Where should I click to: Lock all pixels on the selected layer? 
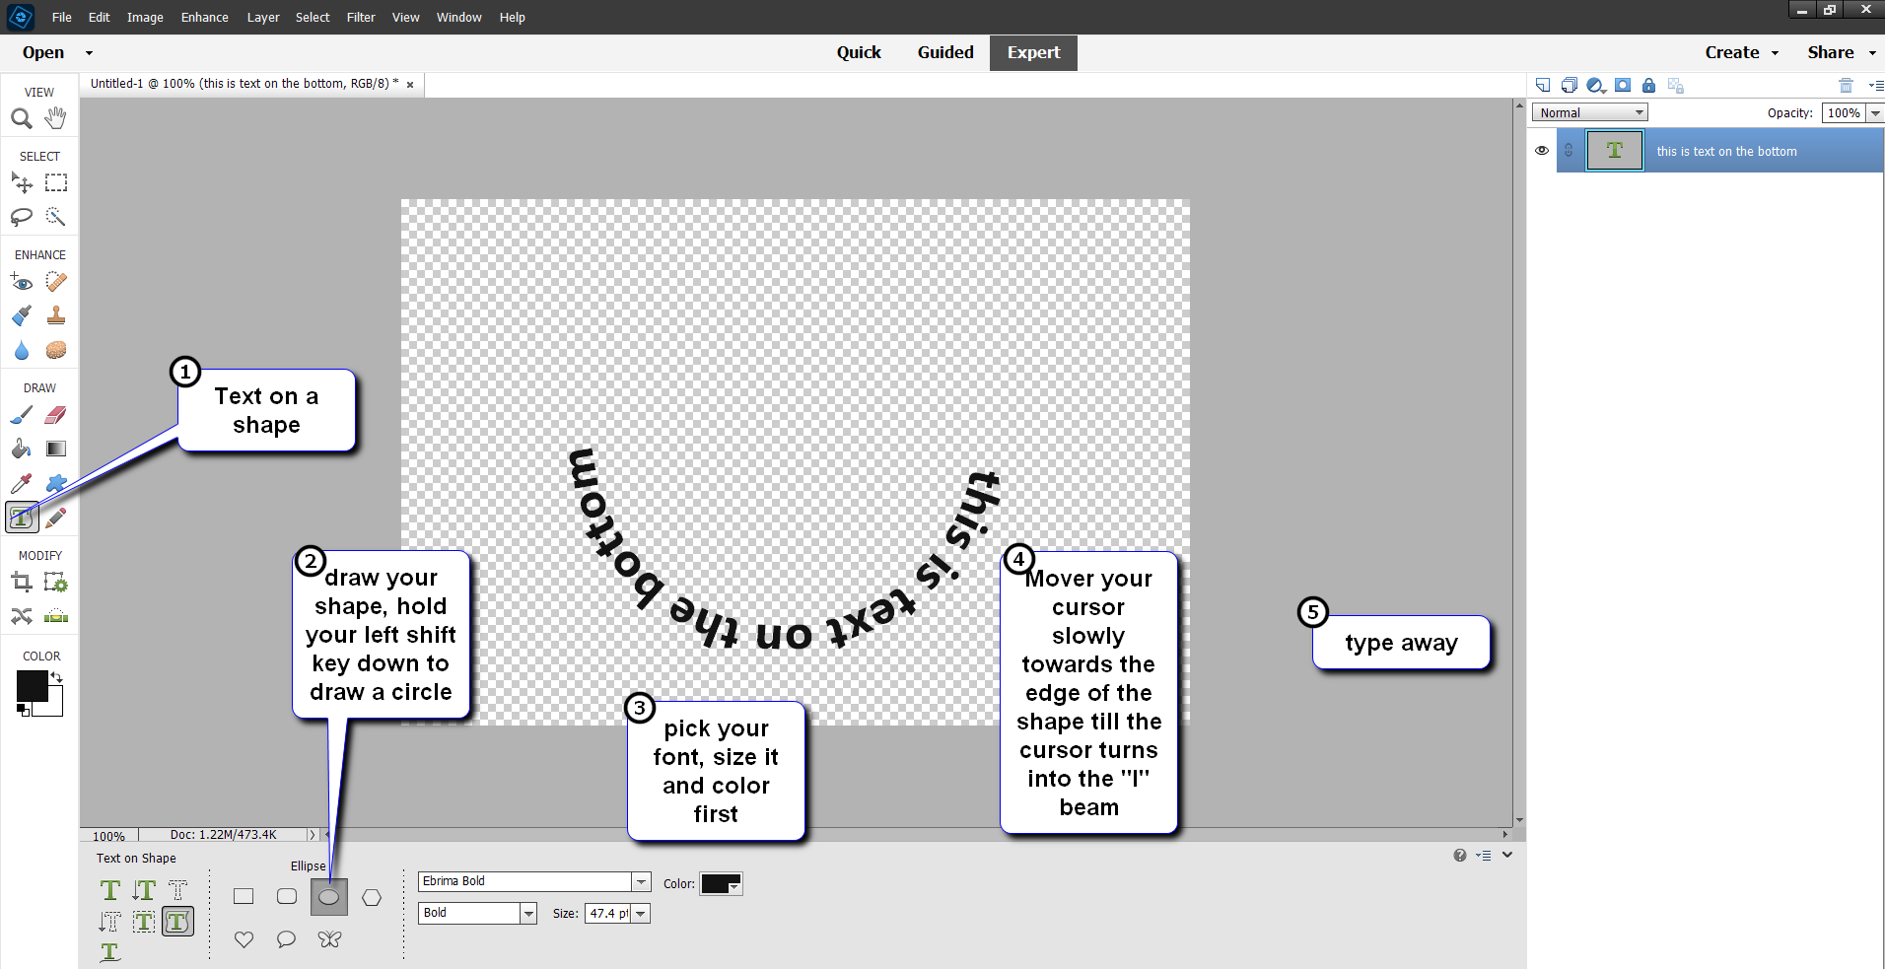pos(1648,86)
